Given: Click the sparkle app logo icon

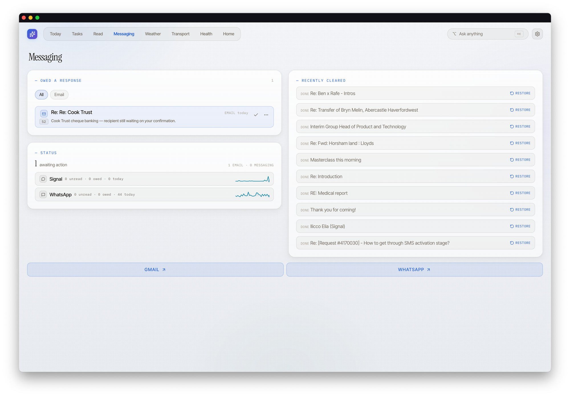Looking at the screenshot, I should tap(32, 34).
